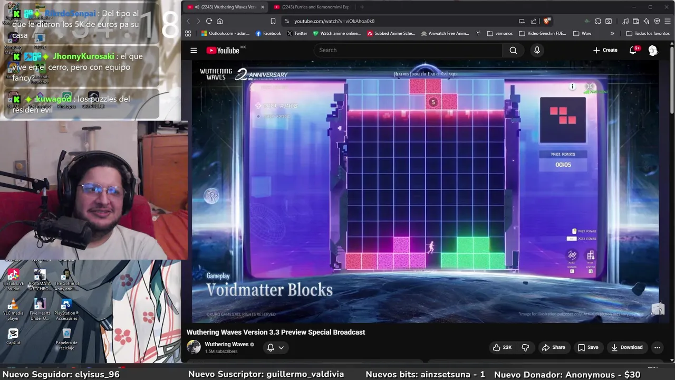Dislike the video with thumbs-down
This screenshot has width=675, height=380.
click(x=525, y=347)
